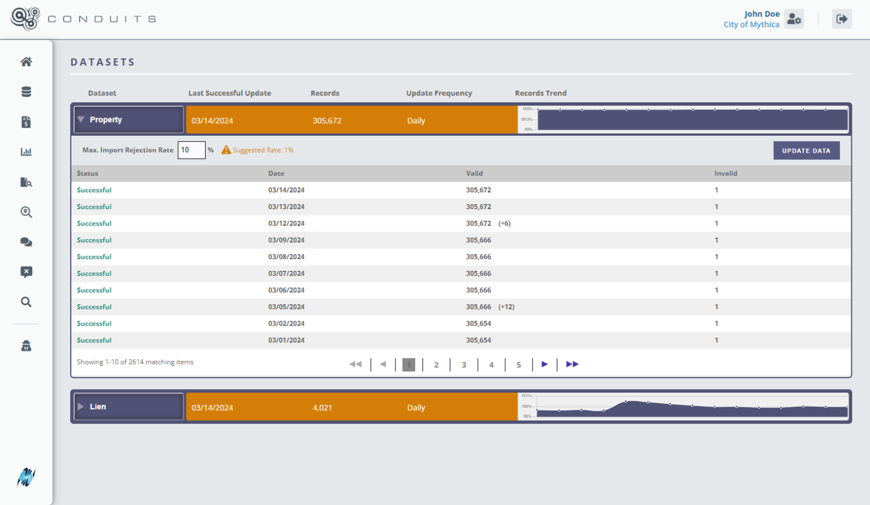Open the dollar document sidebar icon
Screen dimensions: 870x505
[x=26, y=122]
